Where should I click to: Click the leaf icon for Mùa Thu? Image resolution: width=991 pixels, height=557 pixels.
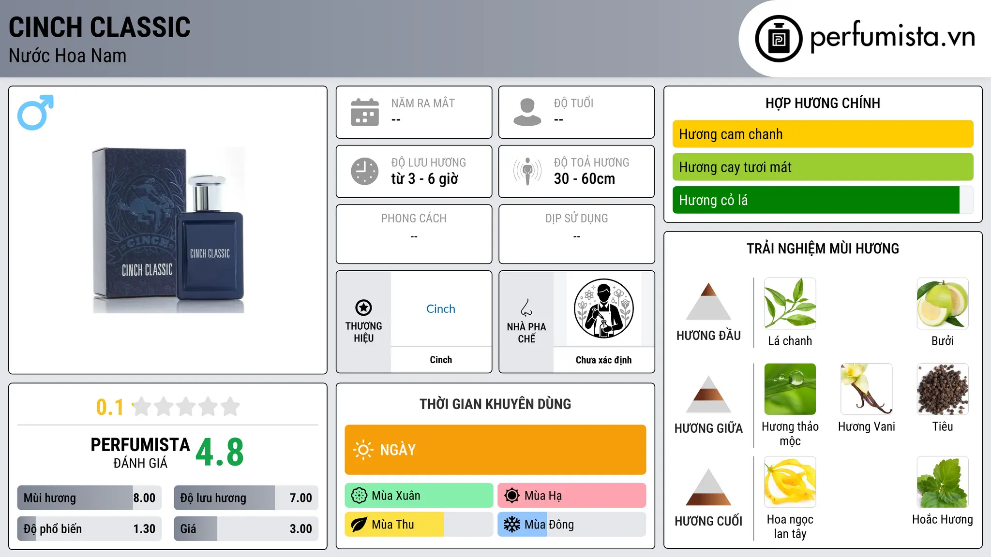click(x=359, y=525)
